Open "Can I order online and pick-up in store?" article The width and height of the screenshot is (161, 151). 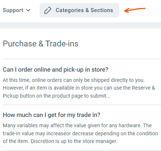pyautogui.click(x=55, y=70)
